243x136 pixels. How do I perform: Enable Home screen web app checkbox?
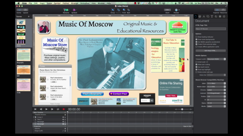[196, 72]
